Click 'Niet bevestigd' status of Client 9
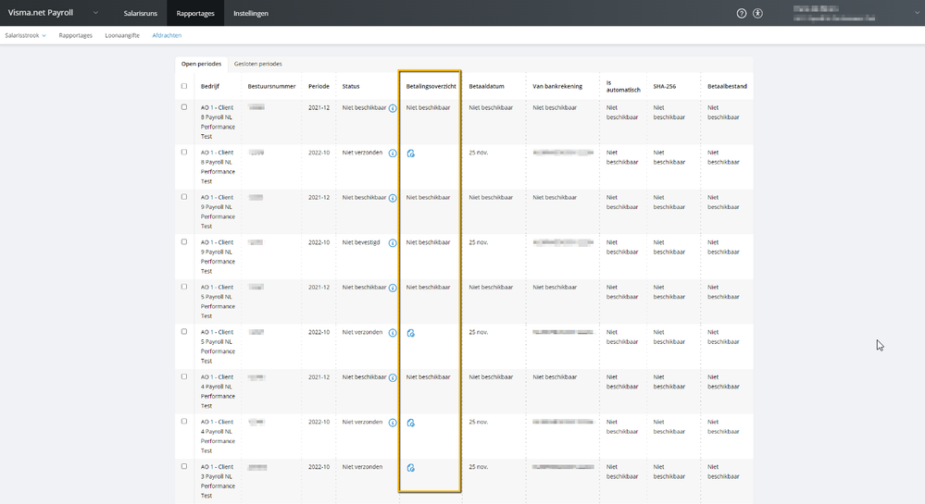 click(361, 242)
